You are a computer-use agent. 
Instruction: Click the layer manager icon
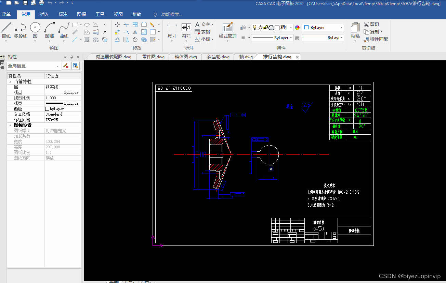coord(243,28)
